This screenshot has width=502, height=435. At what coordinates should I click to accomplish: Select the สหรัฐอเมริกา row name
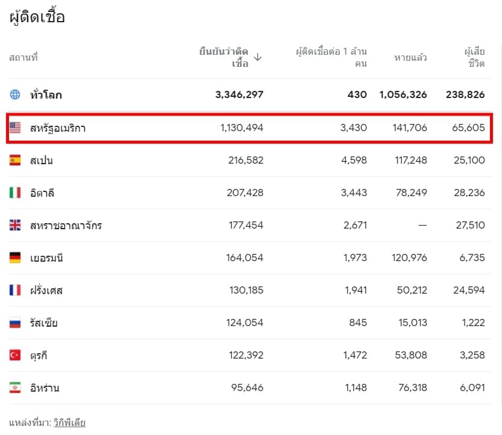pos(58,128)
